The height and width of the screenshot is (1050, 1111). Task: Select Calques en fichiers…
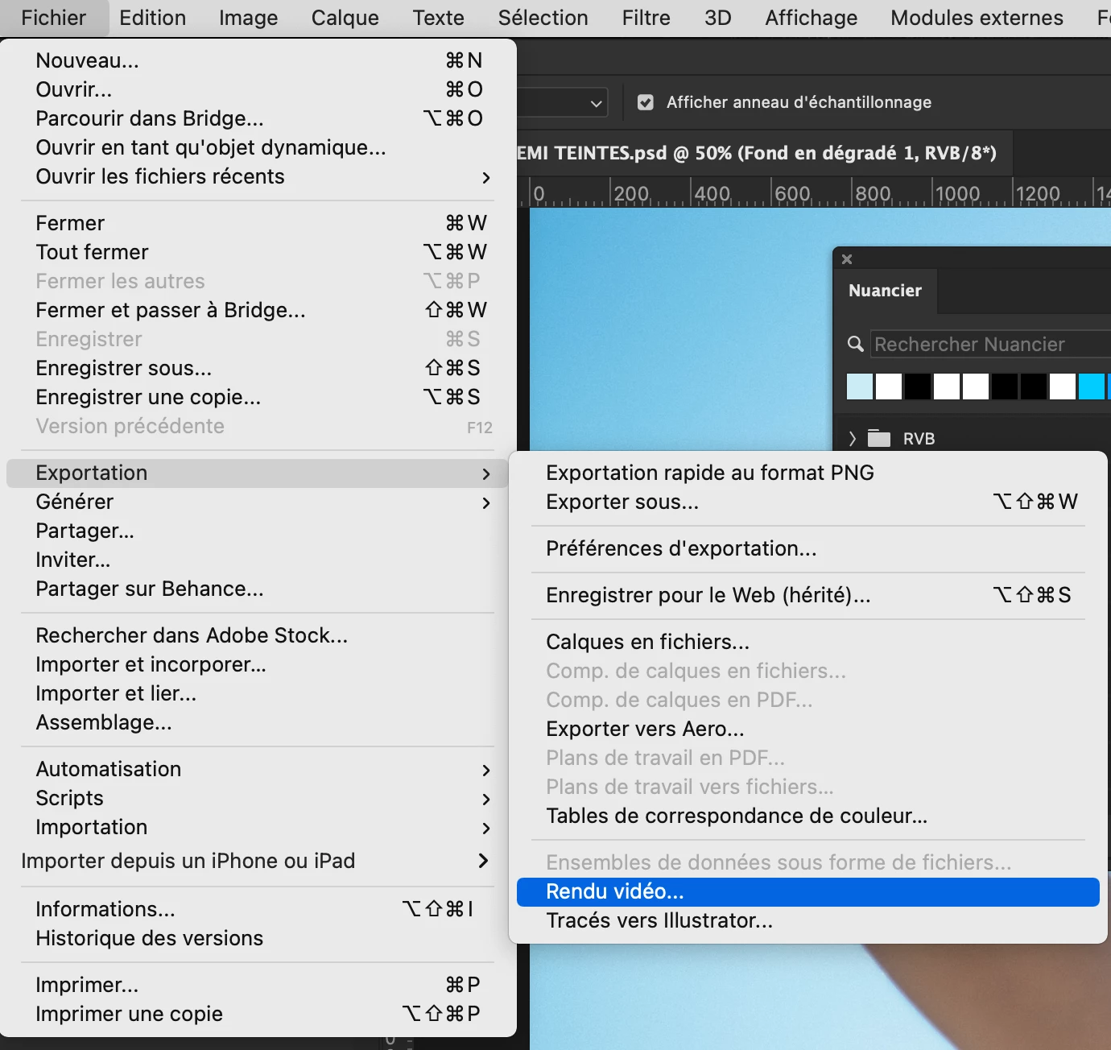coord(808,642)
